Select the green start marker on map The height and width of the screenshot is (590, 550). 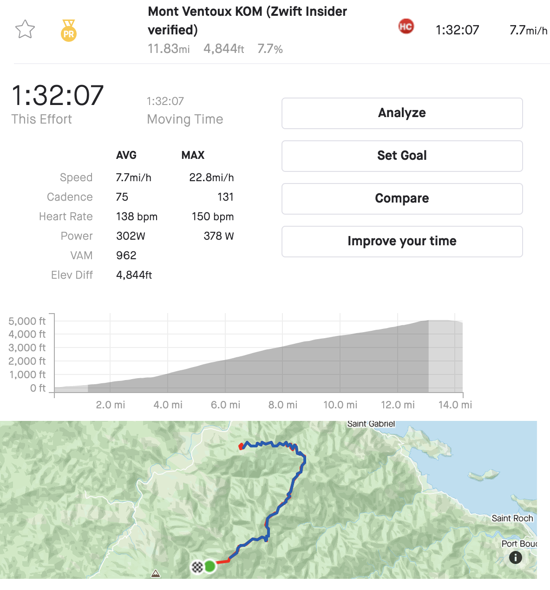(210, 566)
